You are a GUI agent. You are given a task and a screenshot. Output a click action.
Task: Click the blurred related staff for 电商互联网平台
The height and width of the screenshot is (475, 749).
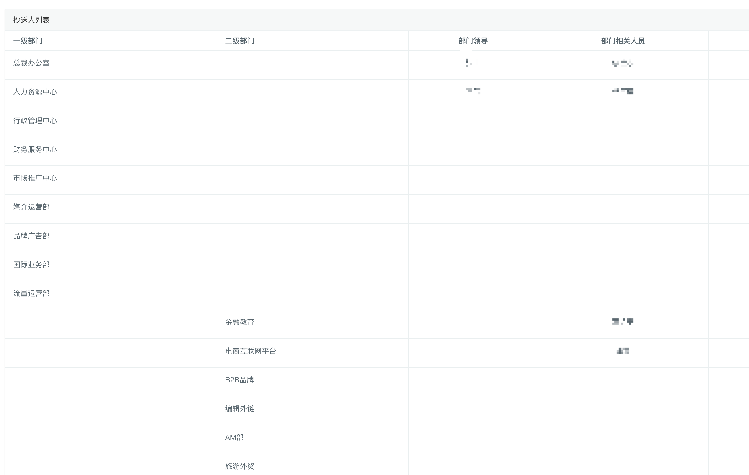[623, 351]
